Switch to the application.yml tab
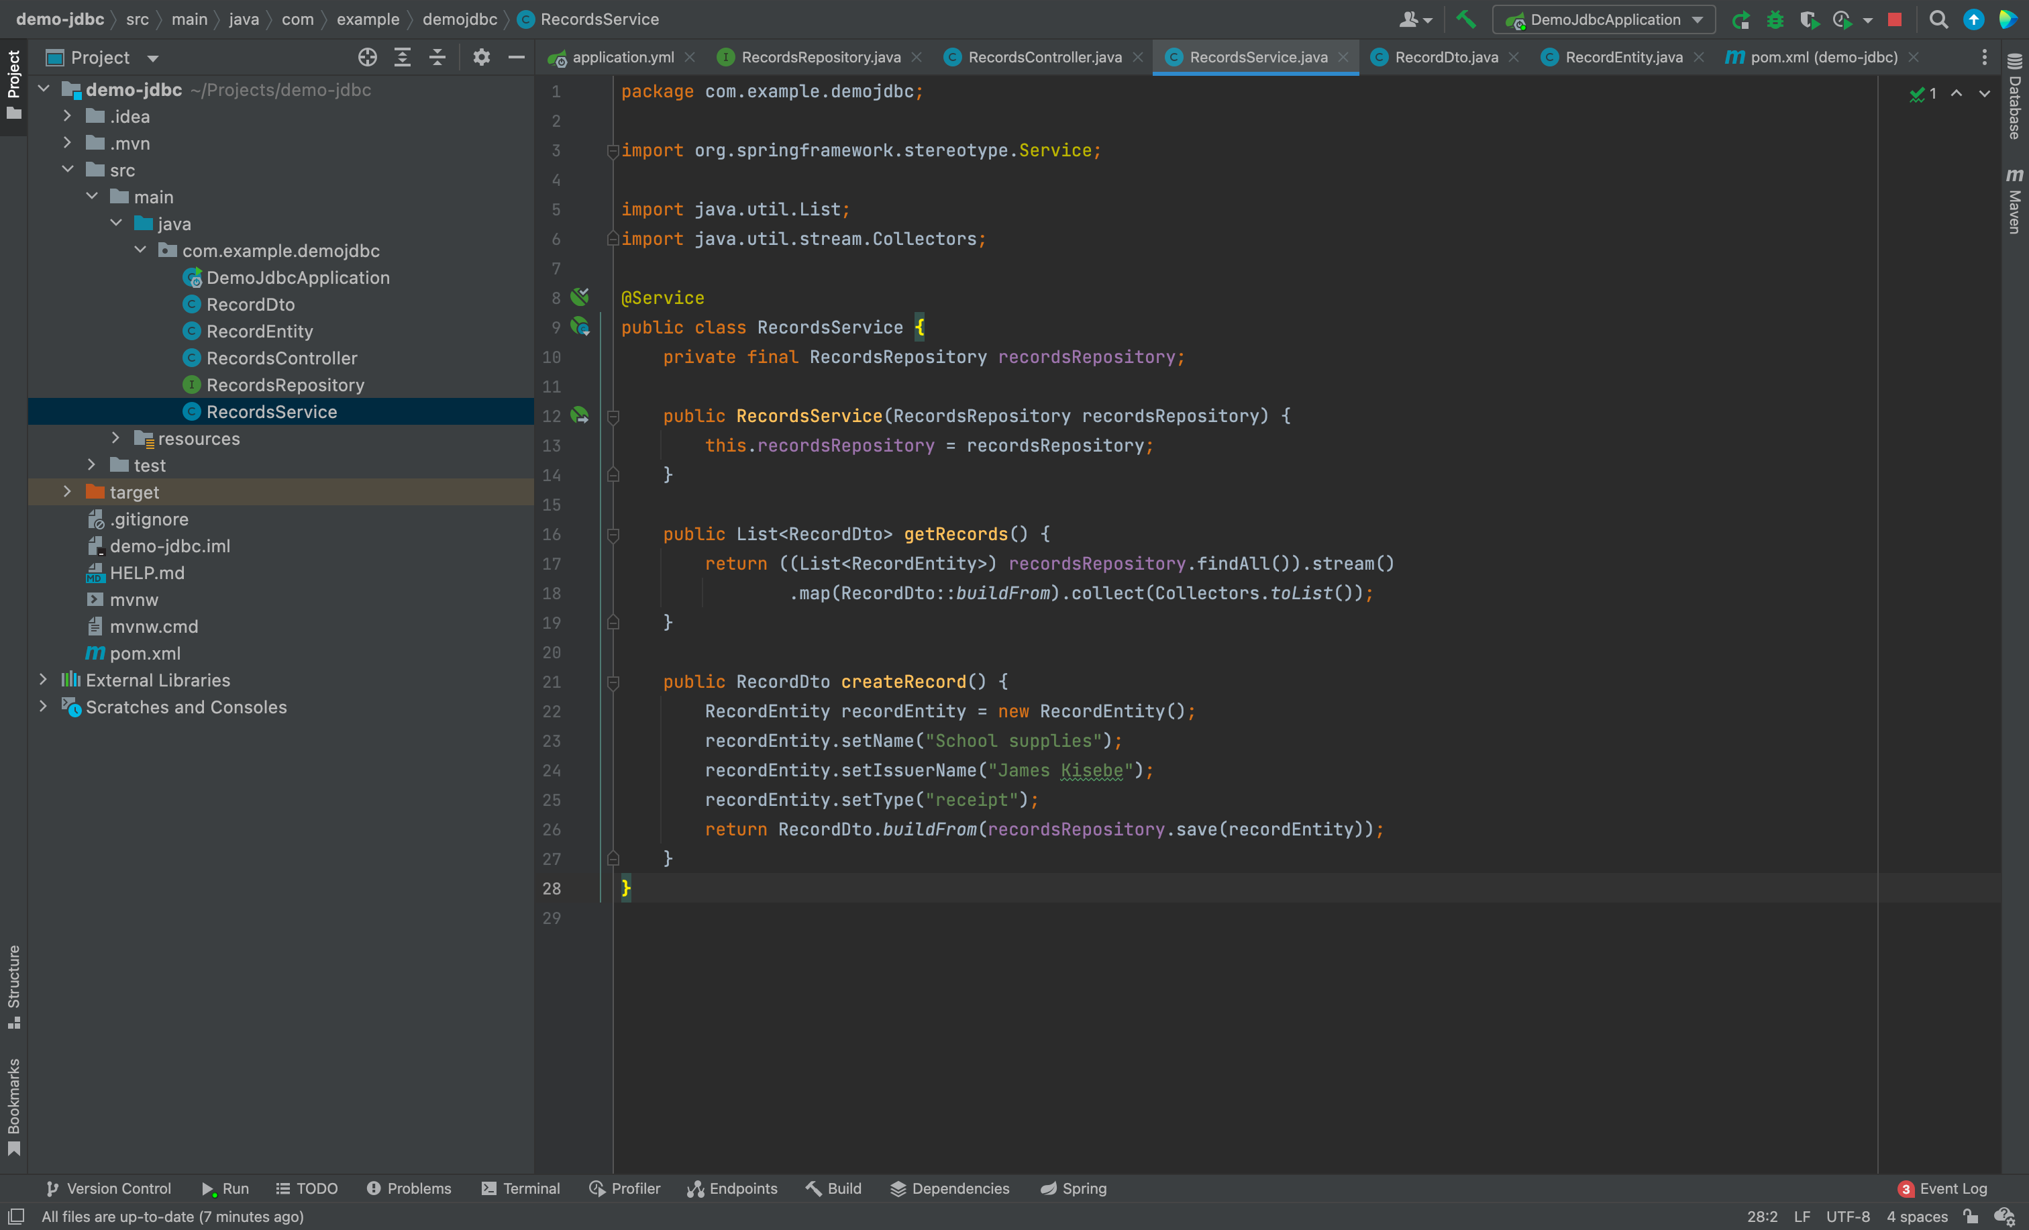 pyautogui.click(x=623, y=57)
